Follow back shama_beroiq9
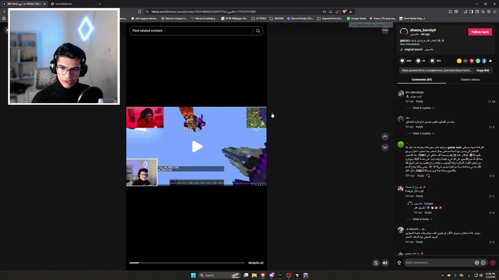499x280 pixels. [x=480, y=32]
